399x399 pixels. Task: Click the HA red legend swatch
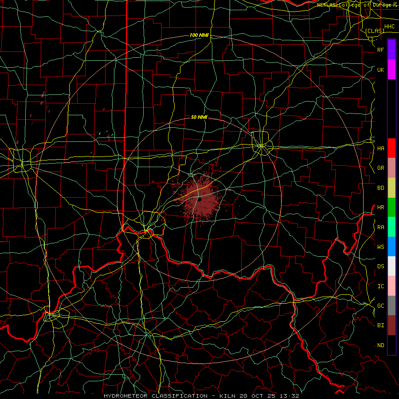pyautogui.click(x=391, y=148)
